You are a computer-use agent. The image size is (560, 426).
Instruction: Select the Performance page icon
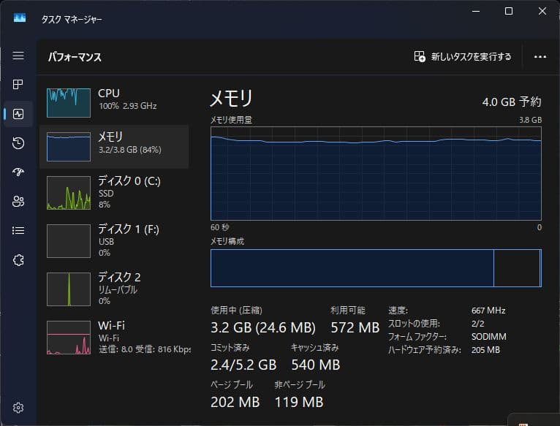pos(18,114)
